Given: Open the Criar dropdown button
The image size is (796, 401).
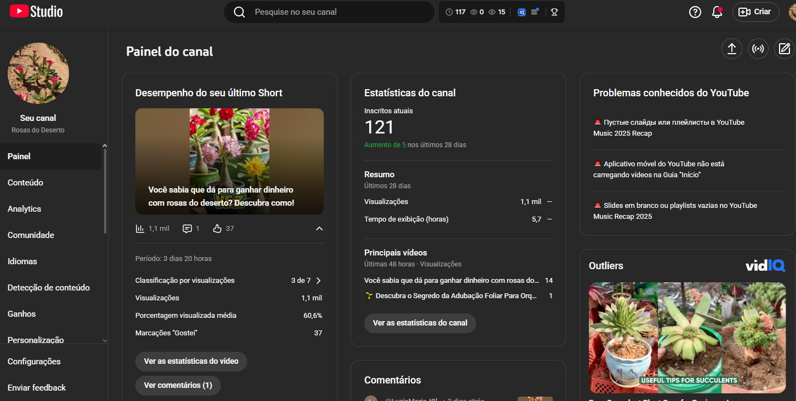Looking at the screenshot, I should tap(755, 12).
